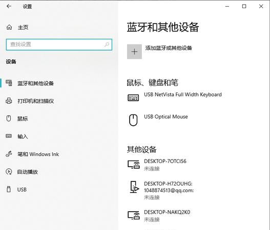The width and height of the screenshot is (270, 230).
Task: Focus the 查找设置 search field
Action: click(59, 44)
